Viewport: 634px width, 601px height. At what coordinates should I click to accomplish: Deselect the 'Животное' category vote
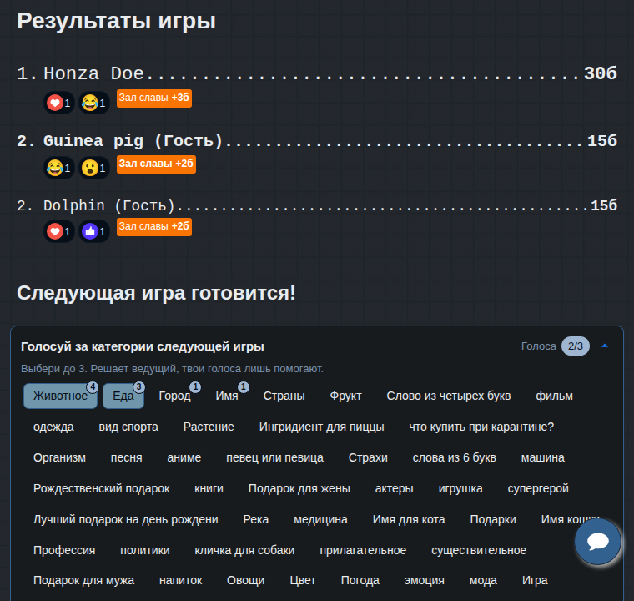pyautogui.click(x=60, y=396)
